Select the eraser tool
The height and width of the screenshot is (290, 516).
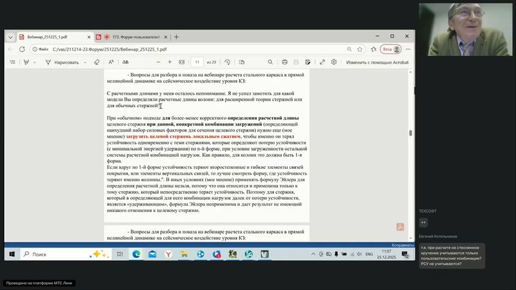(x=96, y=62)
